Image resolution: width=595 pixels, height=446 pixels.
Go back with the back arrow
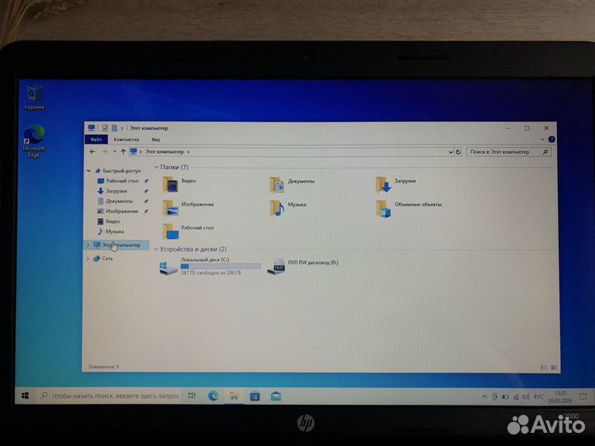93,152
